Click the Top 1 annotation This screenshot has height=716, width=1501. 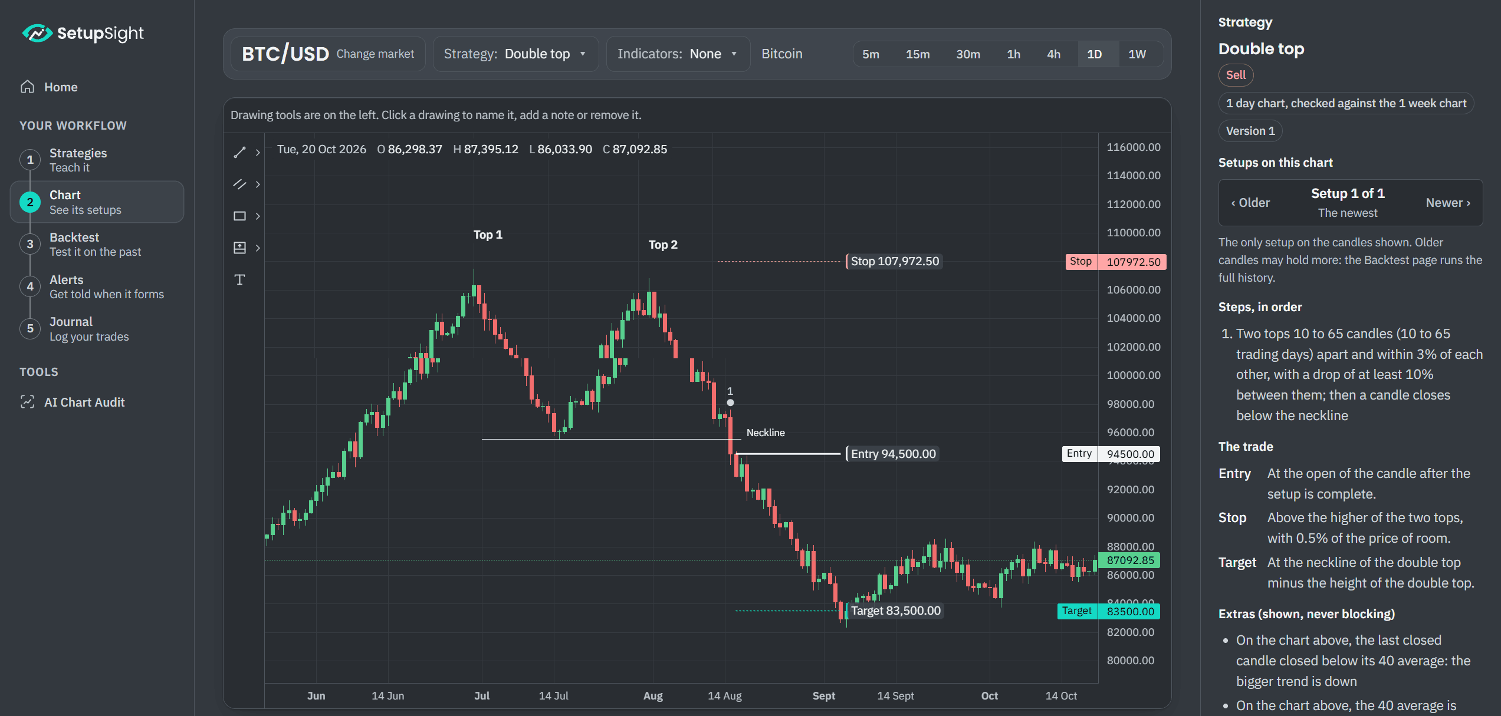488,235
